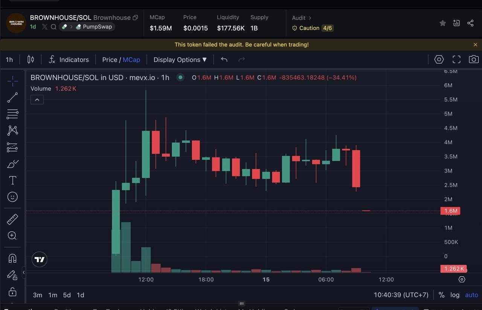This screenshot has width=482, height=310.
Task: Click the search magnifier icon beside X
Action: click(53, 27)
